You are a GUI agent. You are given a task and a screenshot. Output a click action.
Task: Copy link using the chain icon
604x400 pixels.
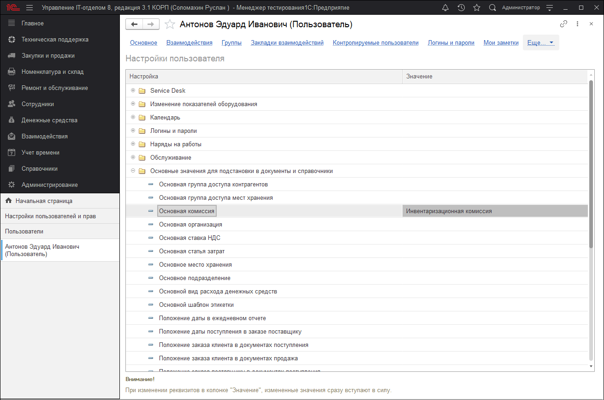coord(563,24)
